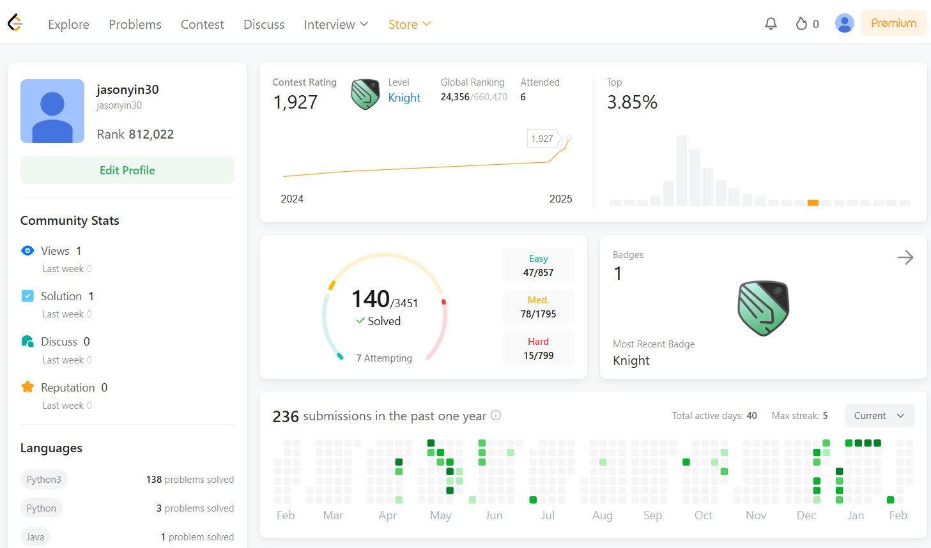This screenshot has height=548, width=931.
Task: Click the Python language tag
Action: (x=42, y=508)
